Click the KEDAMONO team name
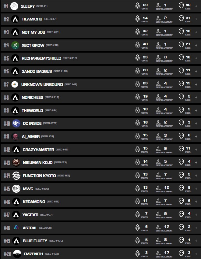The image size is (201, 259). click(34, 202)
